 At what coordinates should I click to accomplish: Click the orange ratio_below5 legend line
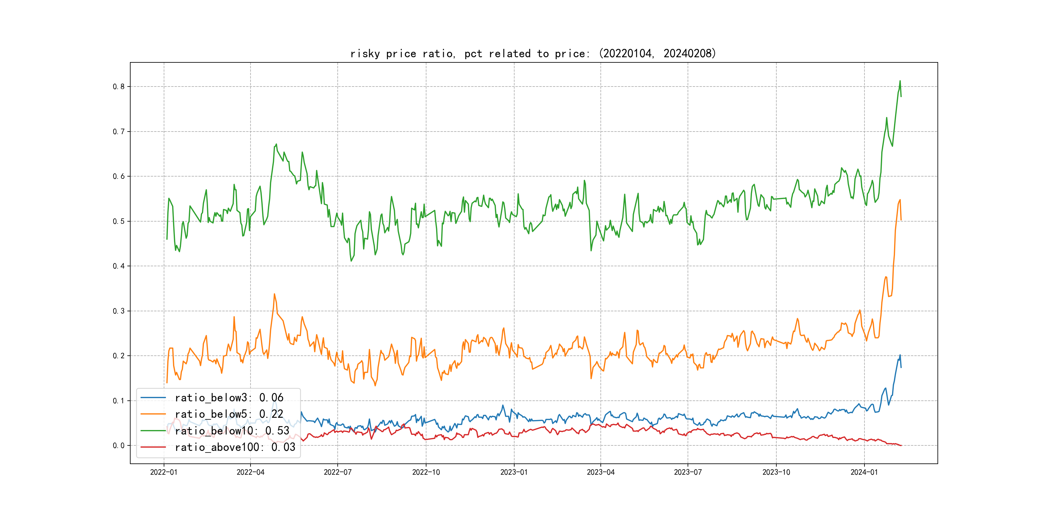[153, 414]
